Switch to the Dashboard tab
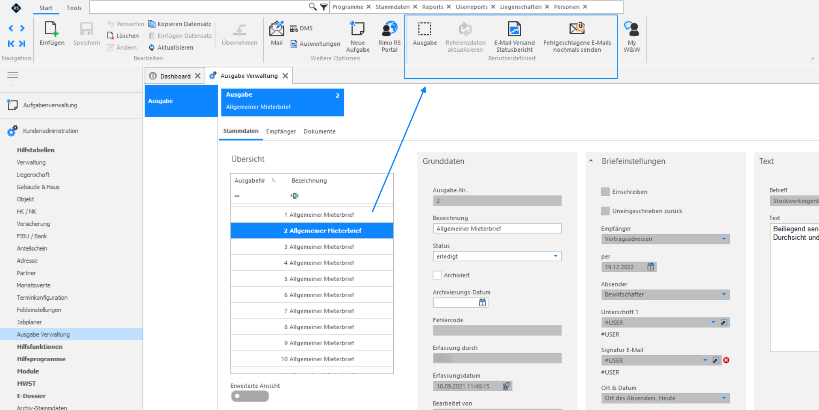Screen dimensions: 819x410 click(175, 76)
